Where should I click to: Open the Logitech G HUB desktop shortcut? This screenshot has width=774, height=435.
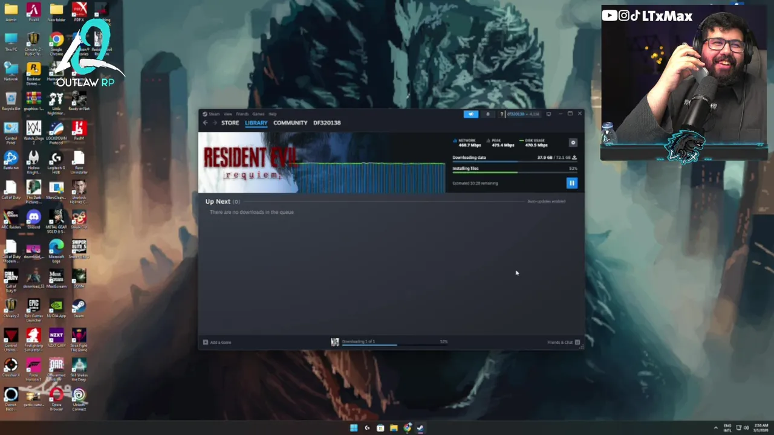click(x=56, y=163)
